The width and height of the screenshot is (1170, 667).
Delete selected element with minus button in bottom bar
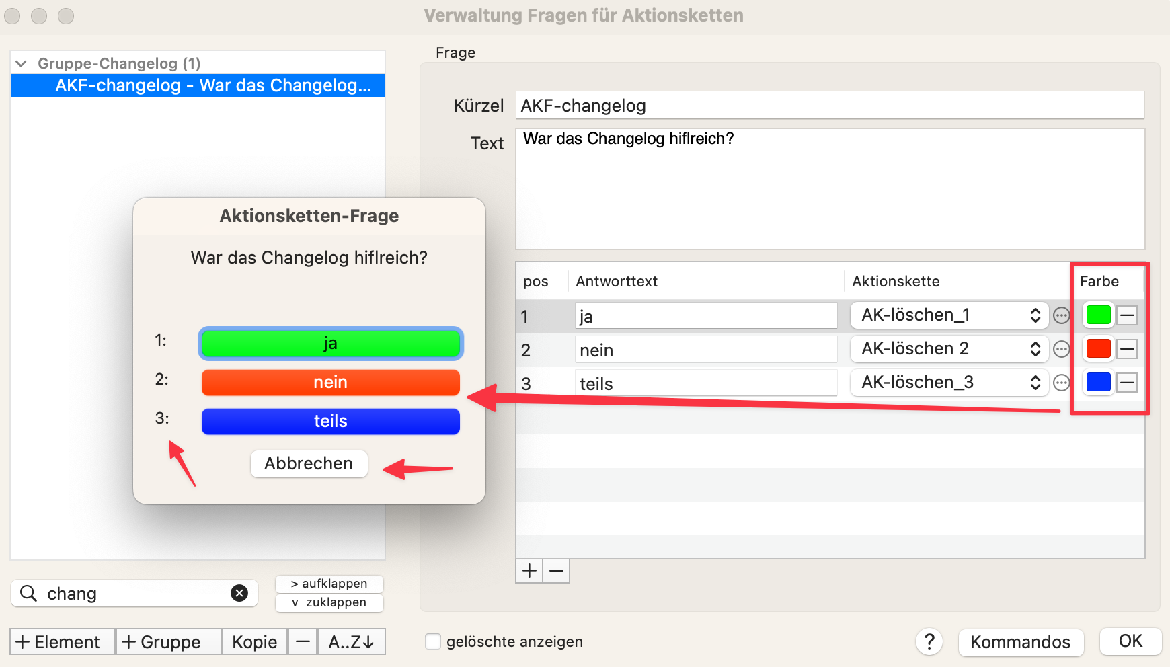(303, 641)
